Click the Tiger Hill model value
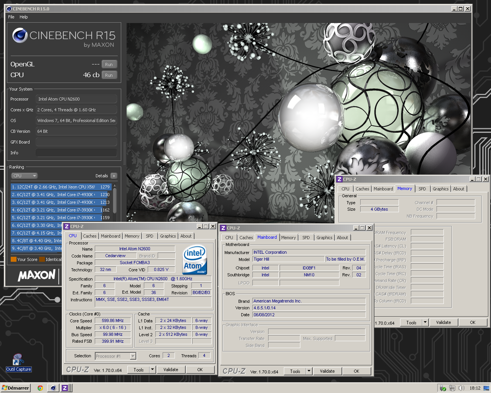491x393 pixels. tap(288, 259)
